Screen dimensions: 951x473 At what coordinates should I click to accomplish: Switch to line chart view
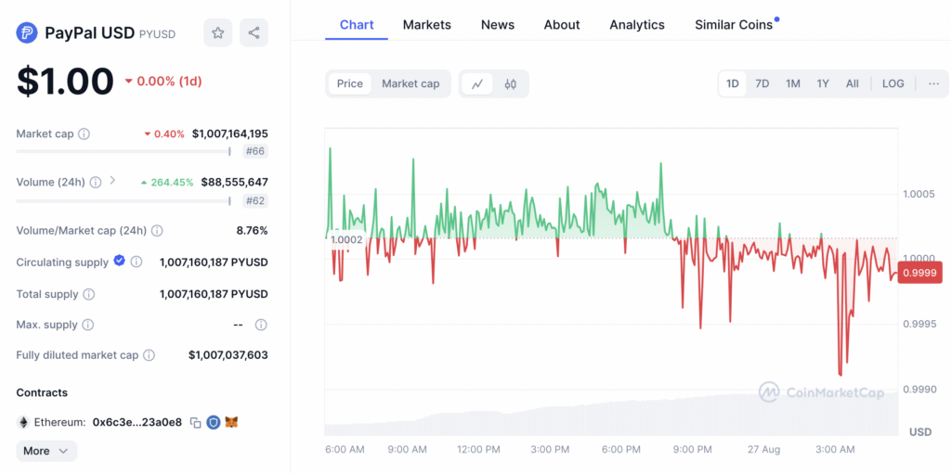click(477, 83)
